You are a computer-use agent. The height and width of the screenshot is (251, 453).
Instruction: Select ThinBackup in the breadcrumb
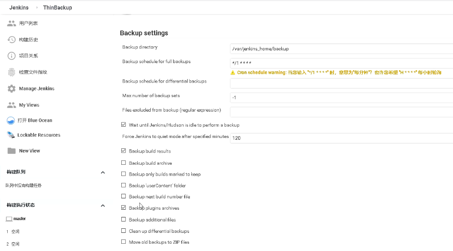[x=57, y=8]
